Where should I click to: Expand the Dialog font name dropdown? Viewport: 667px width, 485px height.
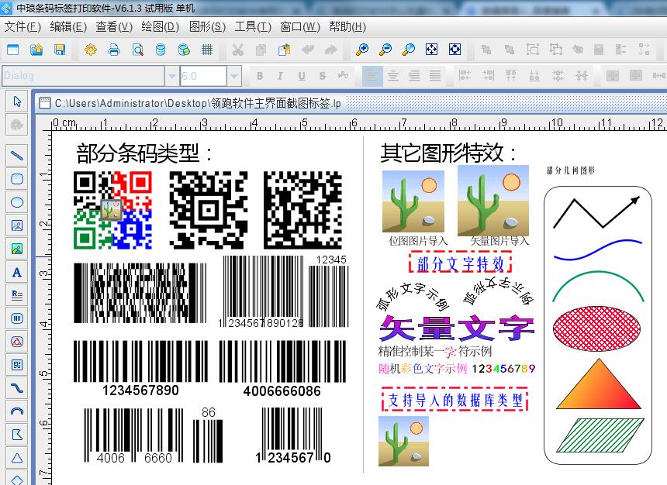click(171, 76)
